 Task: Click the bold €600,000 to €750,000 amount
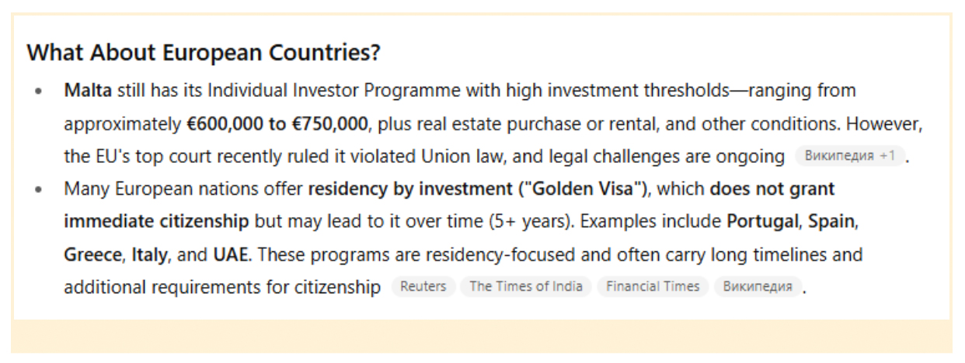click(278, 123)
